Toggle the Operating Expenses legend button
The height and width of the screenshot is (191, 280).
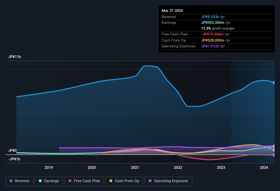pos(168,181)
